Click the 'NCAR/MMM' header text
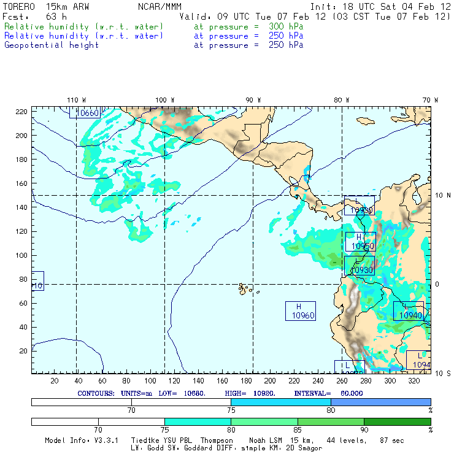The height and width of the screenshot is (454, 454). 160,7
